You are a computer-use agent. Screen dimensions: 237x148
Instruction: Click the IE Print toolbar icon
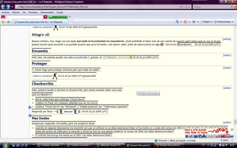[193, 22]
